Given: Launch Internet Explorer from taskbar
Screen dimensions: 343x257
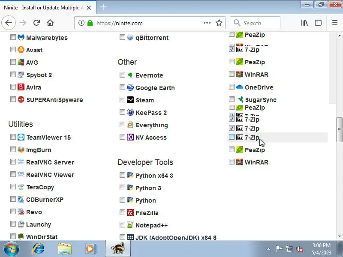Looking at the screenshot, I should 38,249.
